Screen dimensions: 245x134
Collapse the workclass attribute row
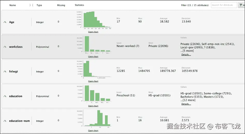5,47
